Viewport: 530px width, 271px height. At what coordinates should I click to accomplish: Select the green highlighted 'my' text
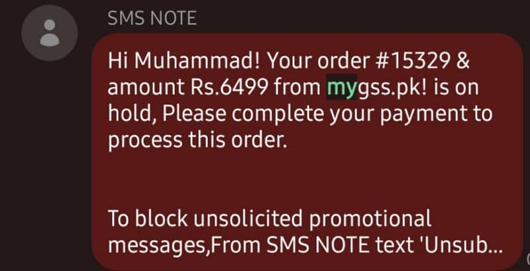tap(342, 87)
